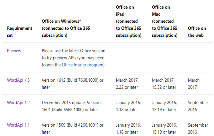This screenshot has width=214, height=136.
Task: Click the preview APIs description text
Action: (74, 58)
